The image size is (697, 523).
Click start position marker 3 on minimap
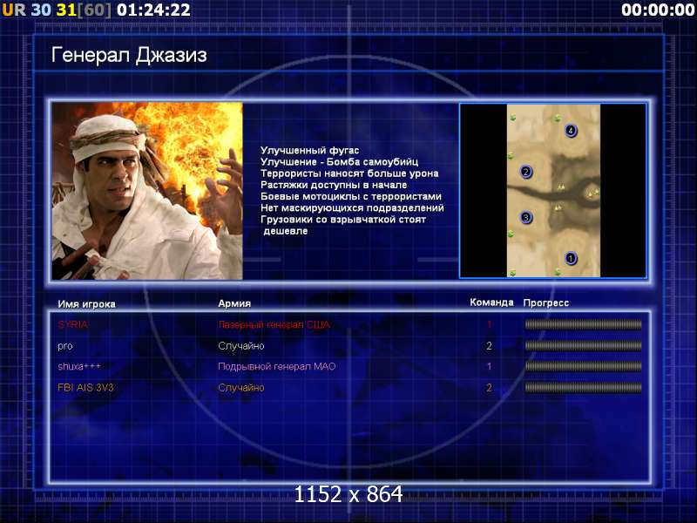click(x=526, y=217)
